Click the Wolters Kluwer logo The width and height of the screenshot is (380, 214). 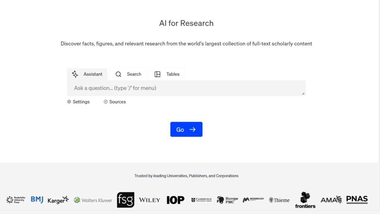[93, 200]
